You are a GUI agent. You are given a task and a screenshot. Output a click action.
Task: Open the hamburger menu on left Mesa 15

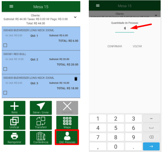click(11, 7)
